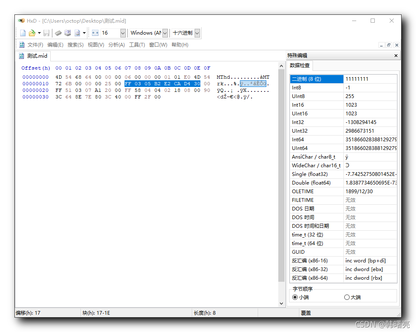Viewport: 416px width, 332px height.
Task: Open the 分析(A) menu
Action: point(116,45)
